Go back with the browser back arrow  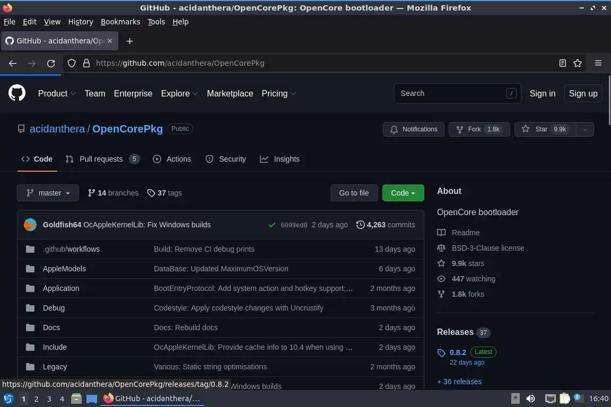click(x=13, y=63)
